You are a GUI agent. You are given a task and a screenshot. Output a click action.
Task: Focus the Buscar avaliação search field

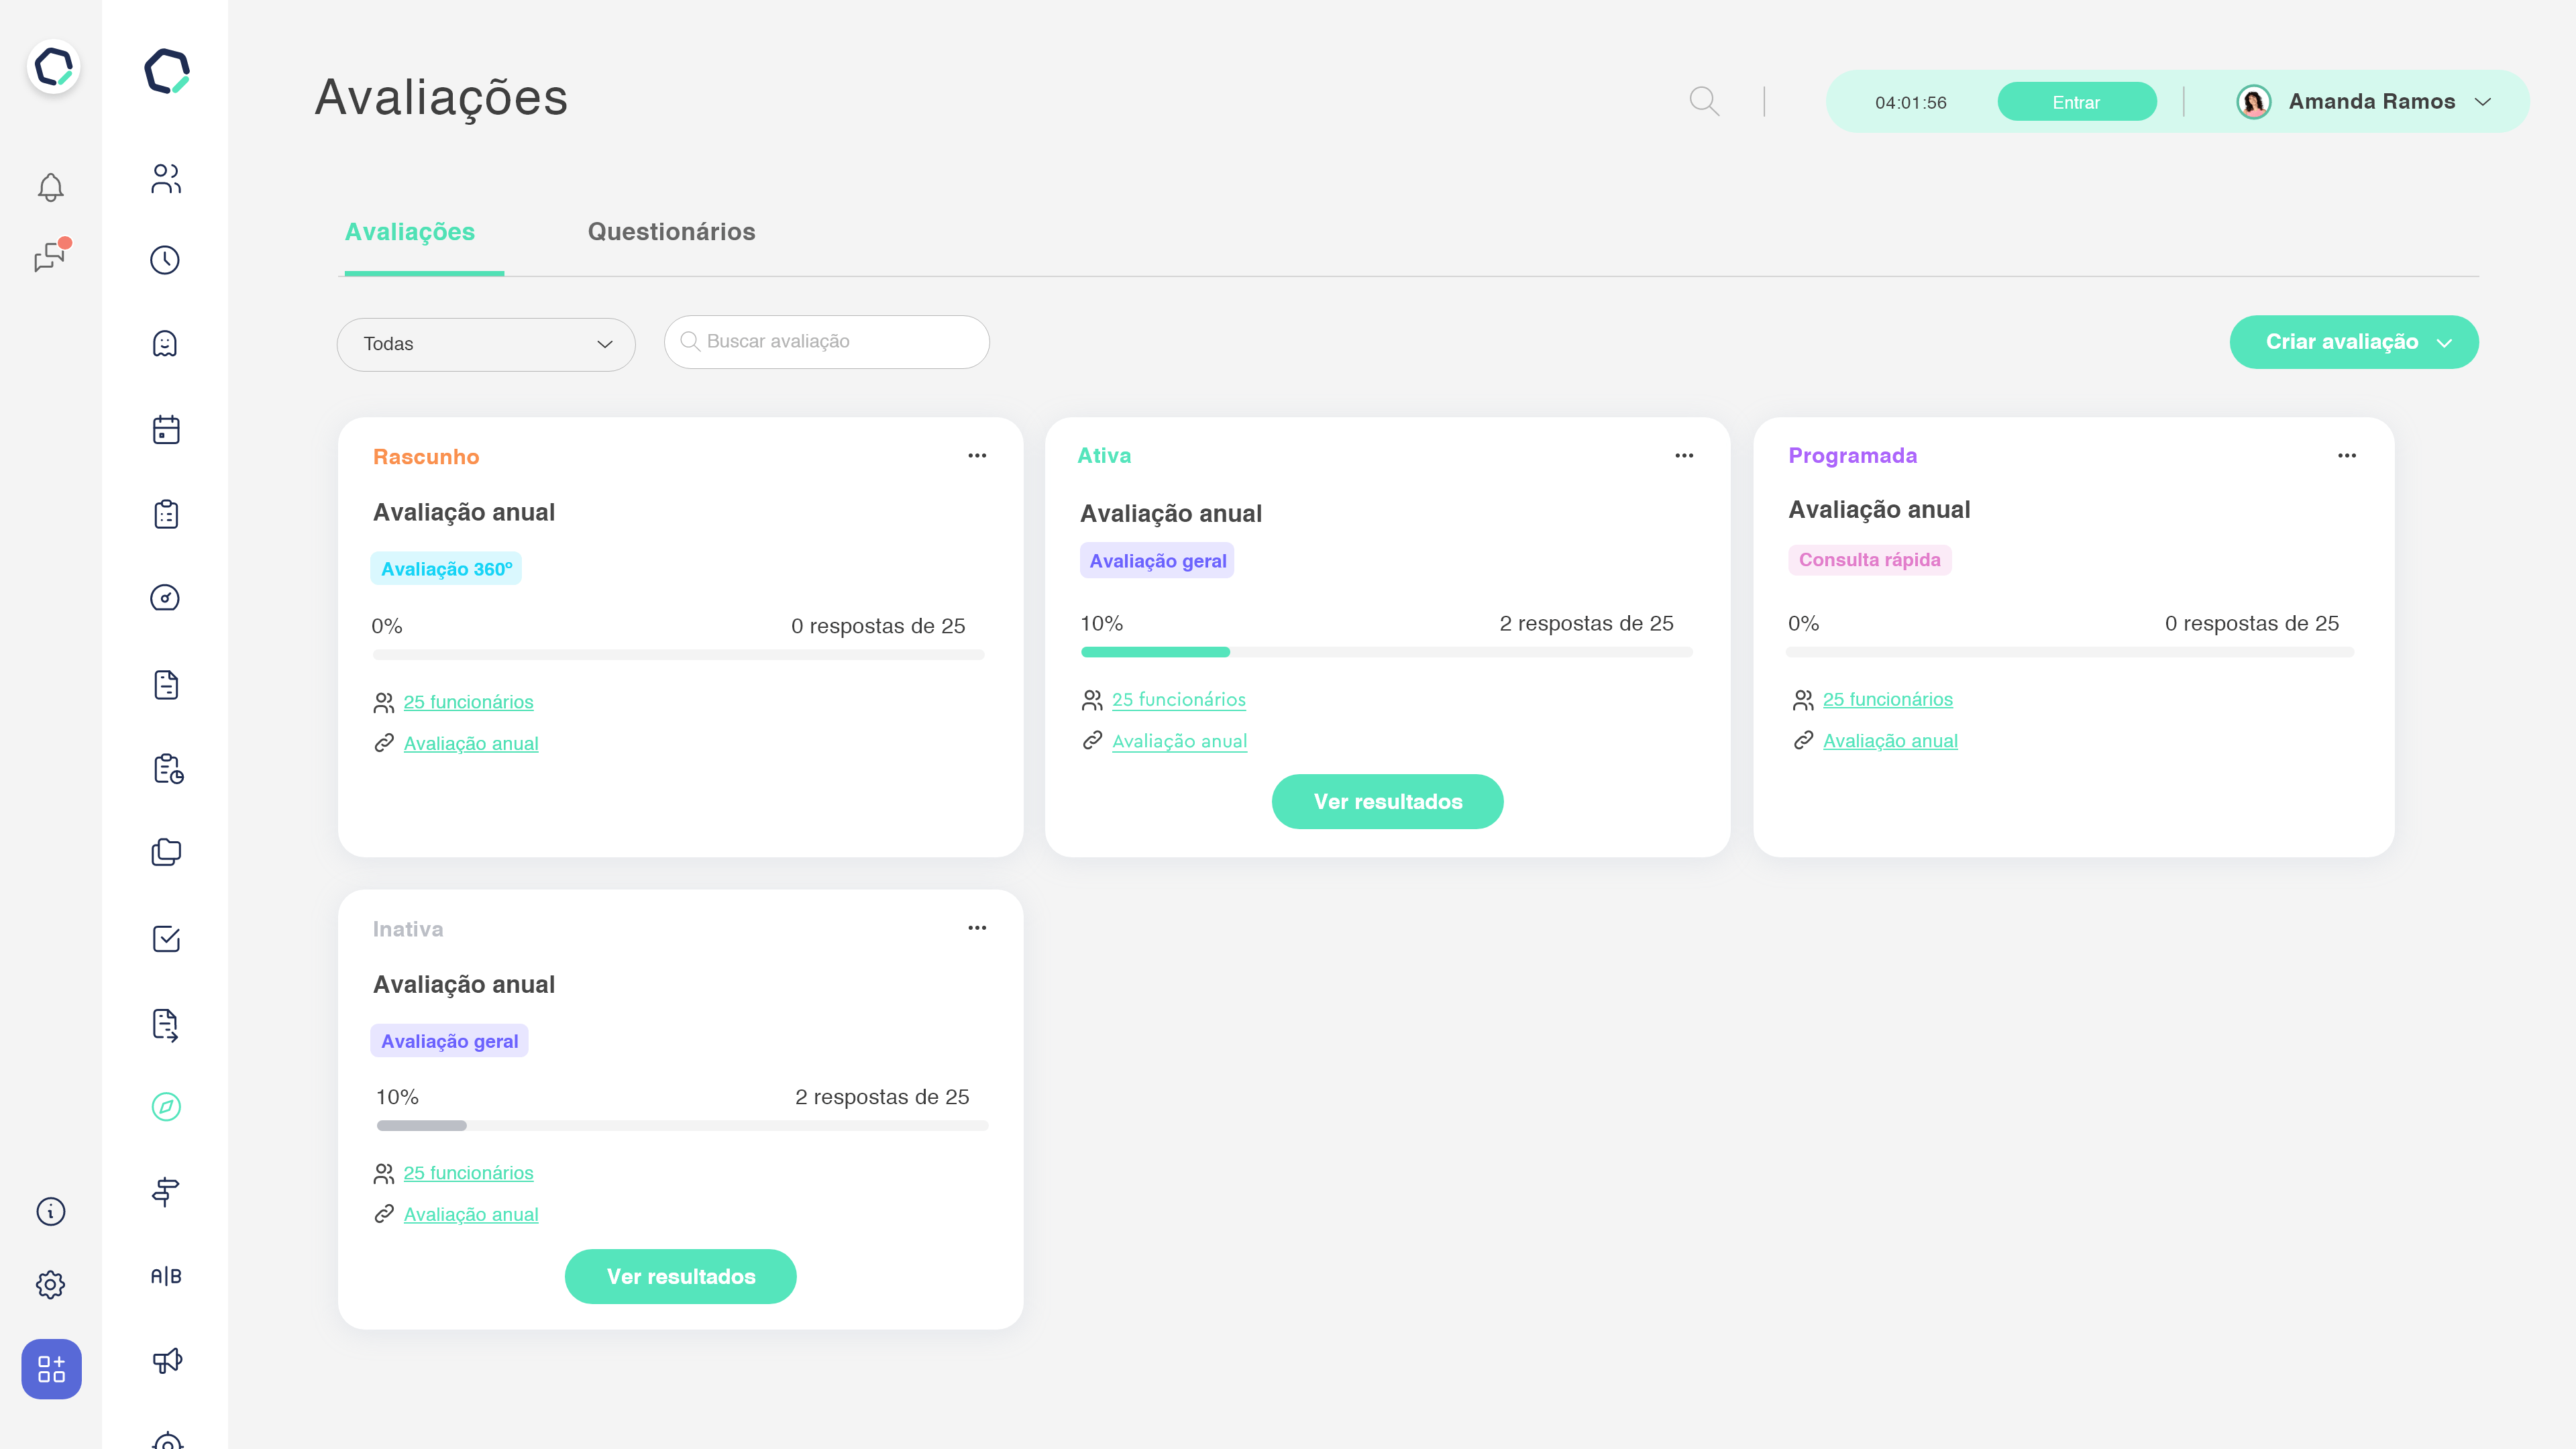coord(826,342)
